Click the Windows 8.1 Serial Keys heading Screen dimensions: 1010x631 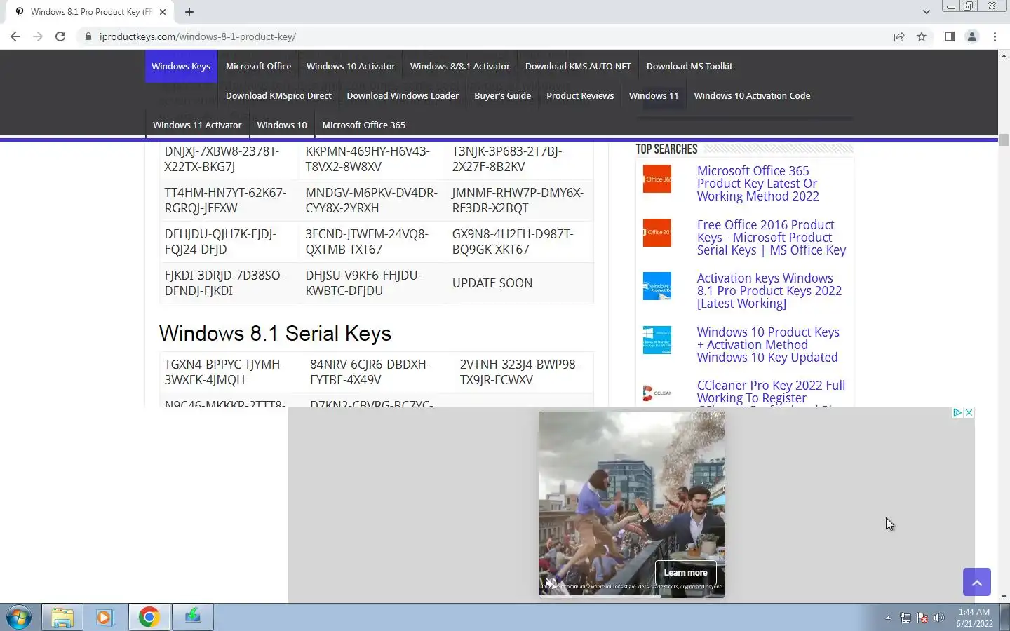(275, 334)
